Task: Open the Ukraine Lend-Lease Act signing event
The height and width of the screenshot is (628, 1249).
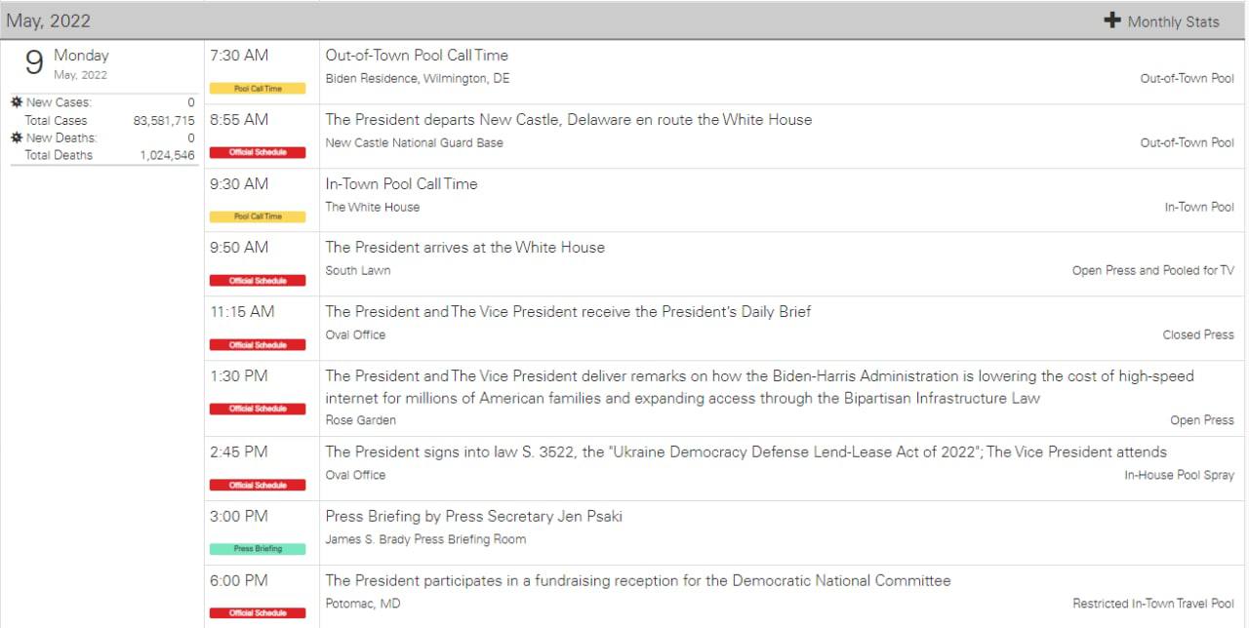Action: pos(745,452)
